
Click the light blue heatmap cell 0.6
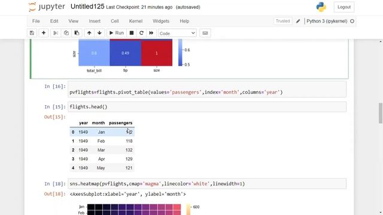(94, 53)
